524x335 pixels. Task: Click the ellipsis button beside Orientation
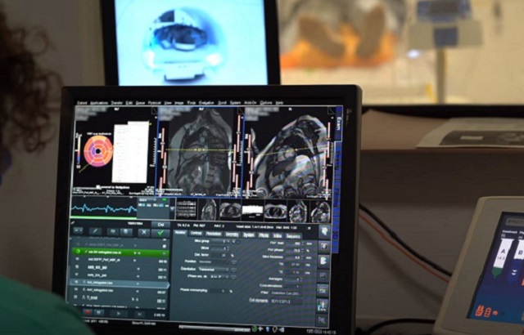point(234,270)
